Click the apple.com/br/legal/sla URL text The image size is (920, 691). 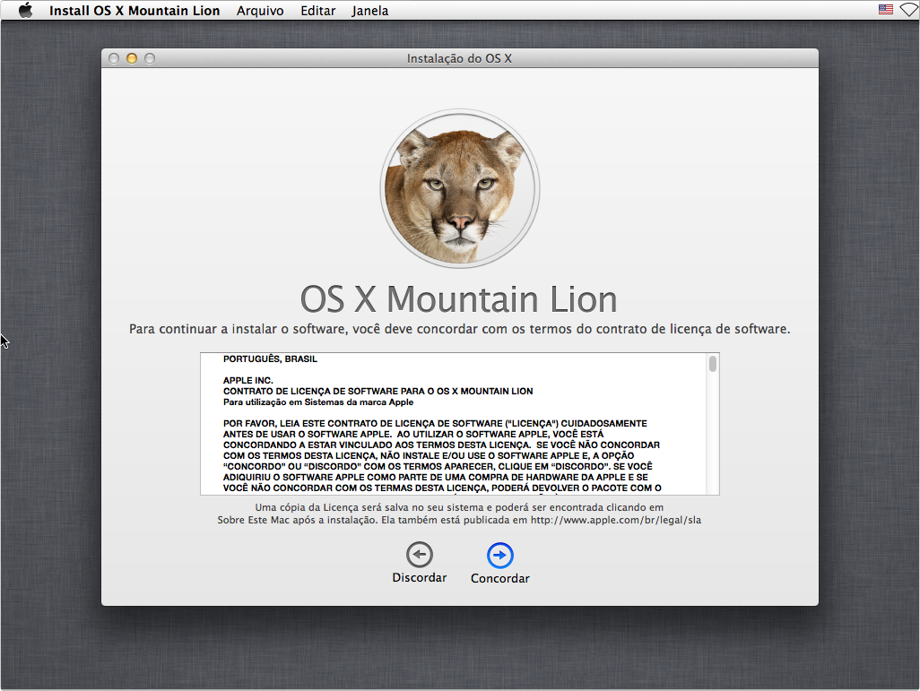pos(615,520)
